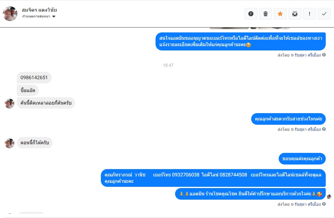Click the sender name รัชสุดา ศรีเมือง at bottom
Screen dimensions: 334x218
coord(307,204)
